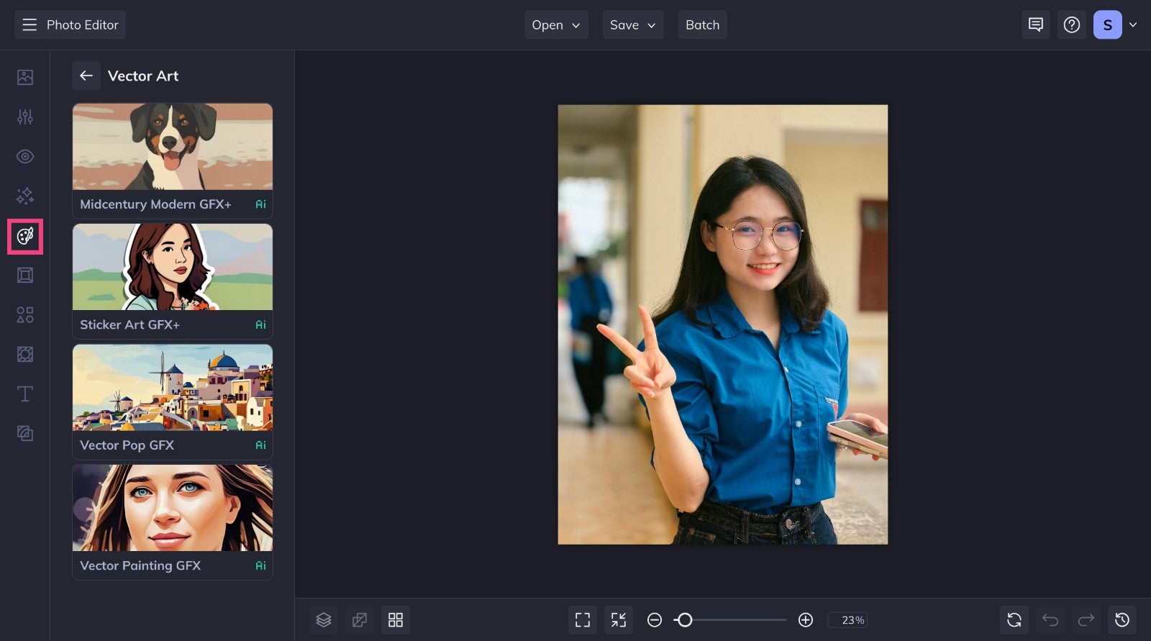Image resolution: width=1151 pixels, height=641 pixels.
Task: Open the Effects sparkle icon
Action: (25, 196)
